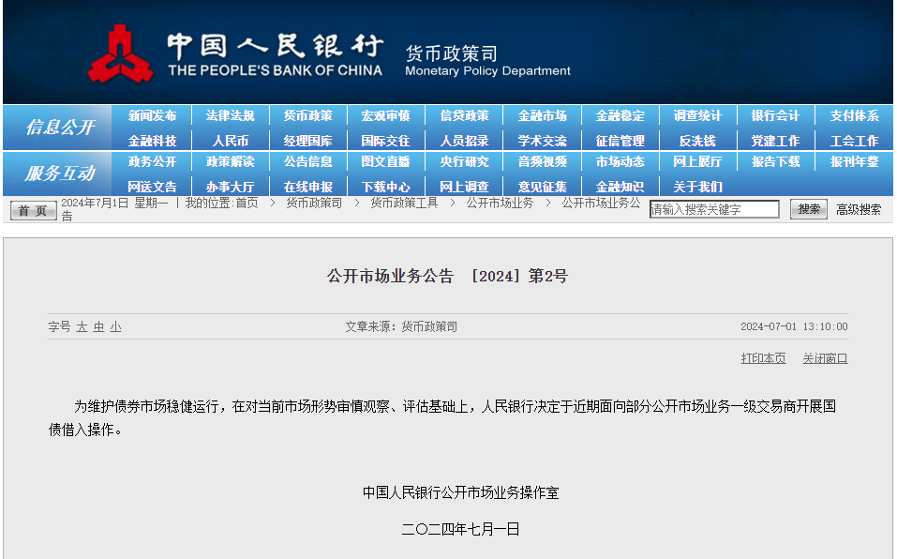Open 报刊年鉴 menu item
The image size is (897, 559).
854,162
